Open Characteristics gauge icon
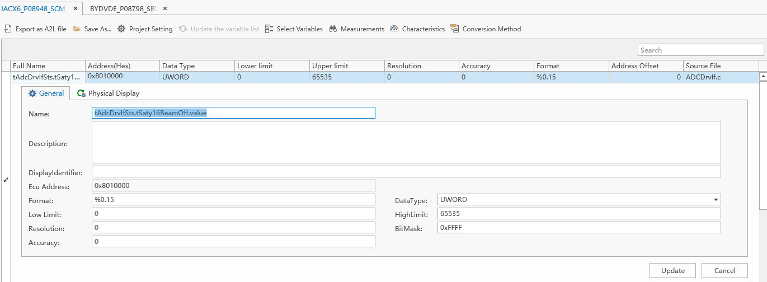767x282 pixels. (394, 29)
